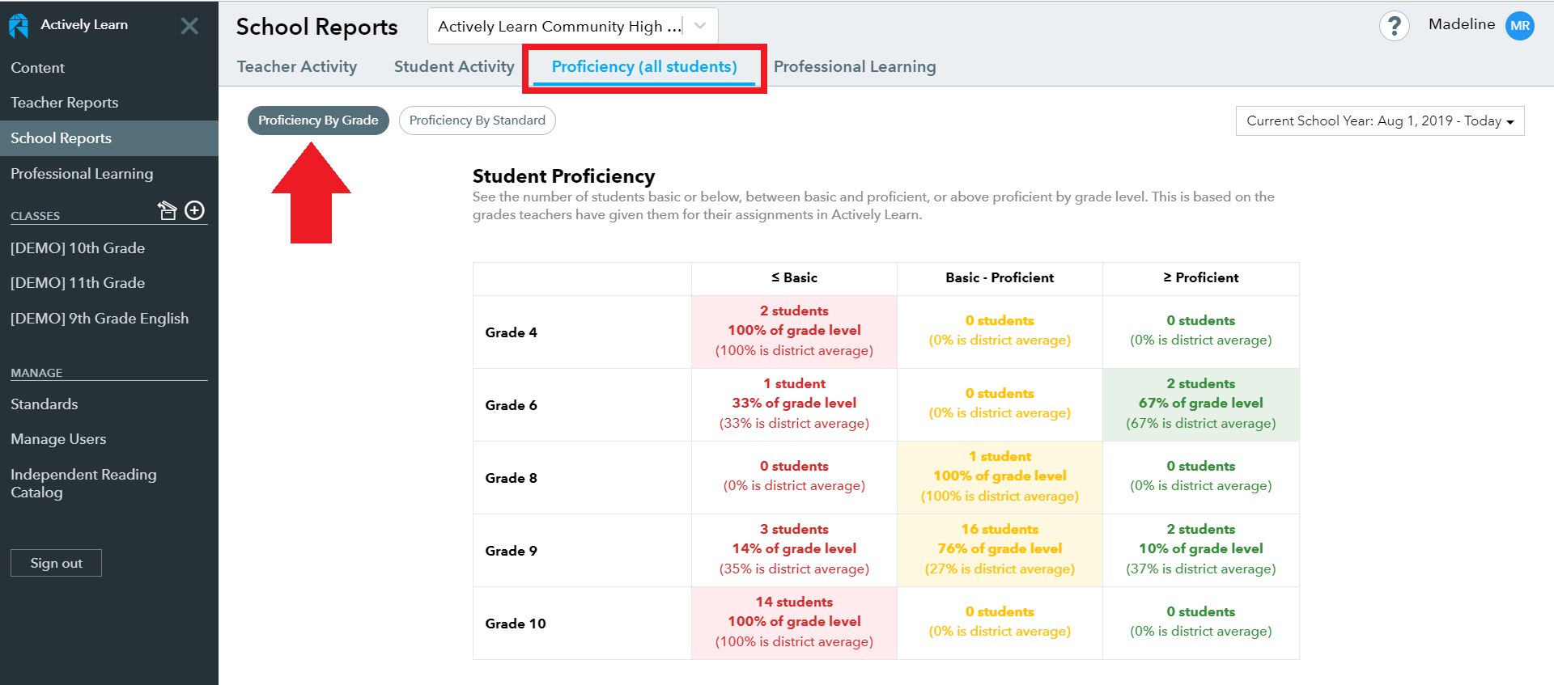Expand the school selector dropdown chevron
This screenshot has width=1554, height=685.
pyautogui.click(x=700, y=26)
